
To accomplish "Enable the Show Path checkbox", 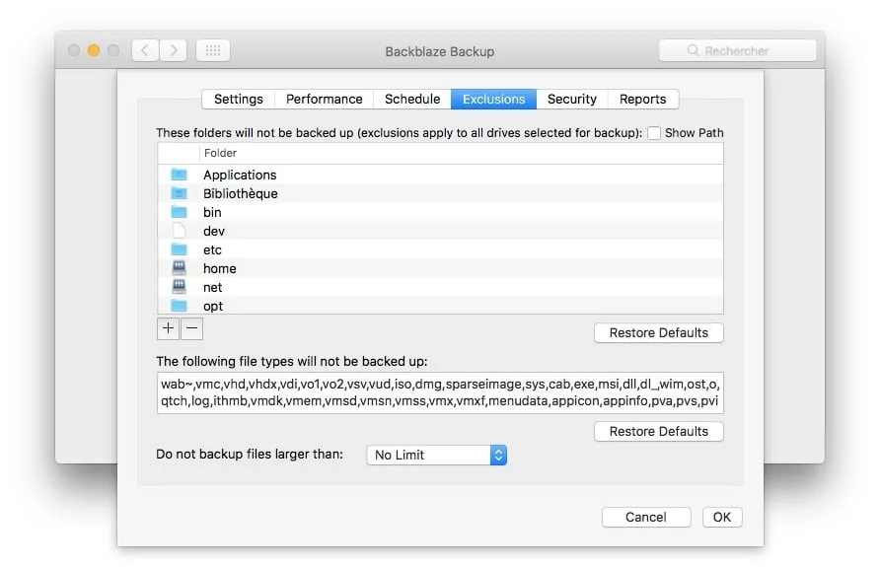I will coord(654,133).
